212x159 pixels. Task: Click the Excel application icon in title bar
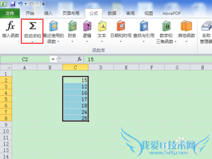tap(3, 4)
